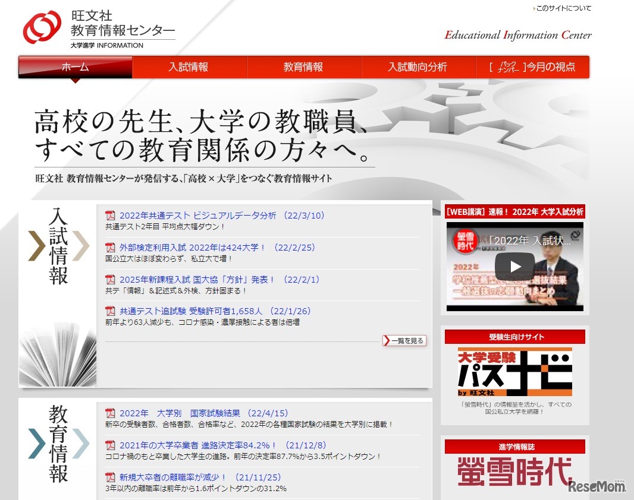This screenshot has height=500, width=634.
Task: Open the このサイトについて link
Action: [561, 8]
